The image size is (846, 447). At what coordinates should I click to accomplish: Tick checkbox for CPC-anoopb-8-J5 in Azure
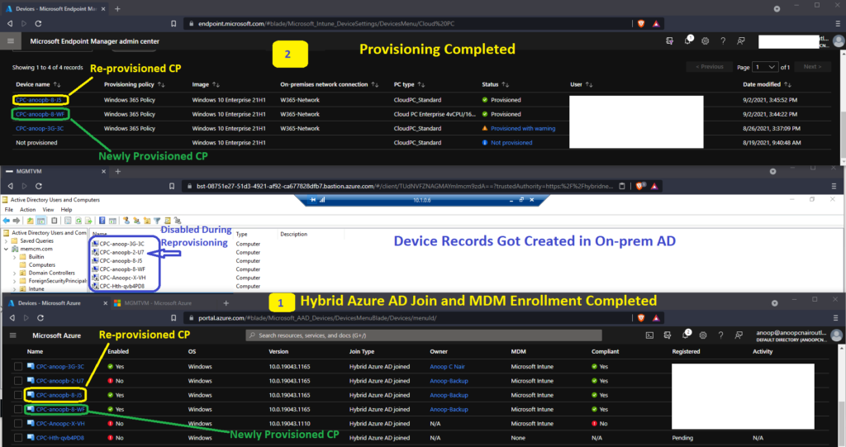(x=18, y=395)
